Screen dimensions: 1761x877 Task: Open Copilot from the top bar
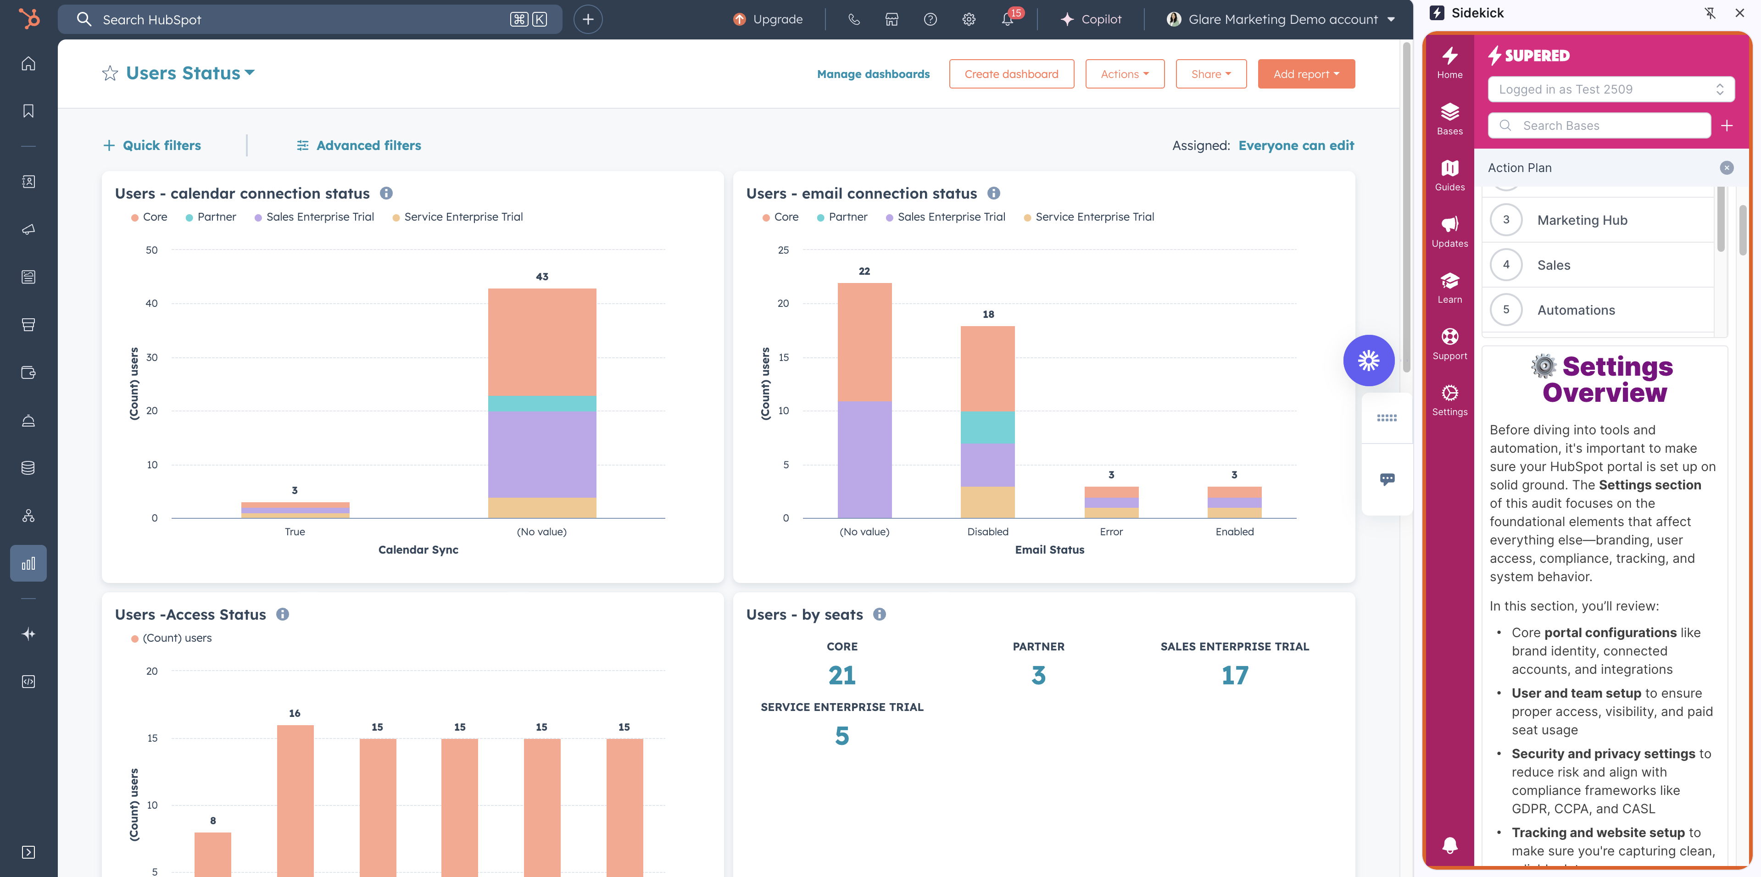pyautogui.click(x=1090, y=19)
